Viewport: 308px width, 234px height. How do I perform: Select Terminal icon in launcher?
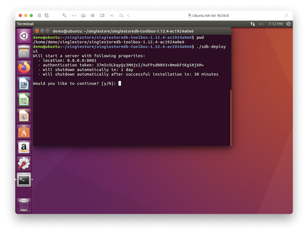coord(24,179)
